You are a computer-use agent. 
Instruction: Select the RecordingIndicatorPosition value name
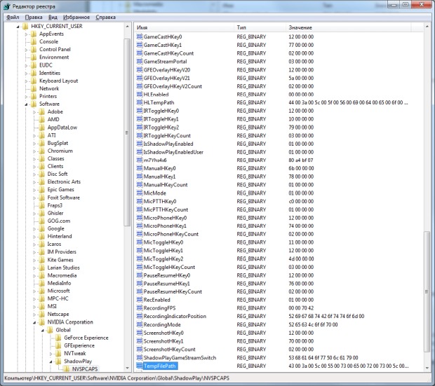click(175, 316)
